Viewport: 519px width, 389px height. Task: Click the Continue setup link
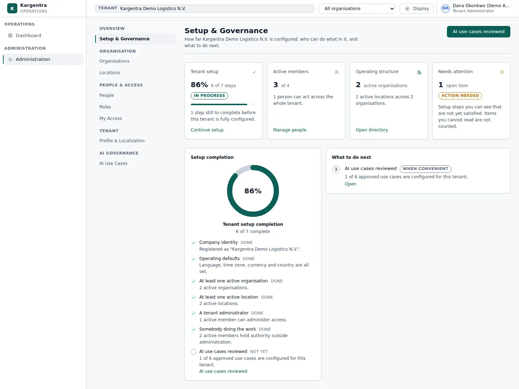click(207, 130)
